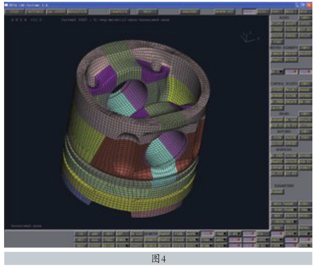Select the highlighted pink module tab in top bar
This screenshot has width=316, height=271.
point(250,12)
